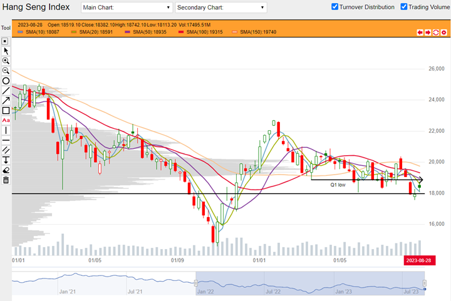Click the 01/09 date axis label
The image size is (451, 301).
tap(177, 260)
